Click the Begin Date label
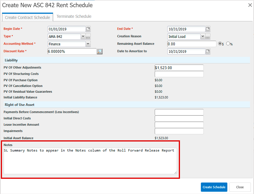 pyautogui.click(x=13, y=29)
